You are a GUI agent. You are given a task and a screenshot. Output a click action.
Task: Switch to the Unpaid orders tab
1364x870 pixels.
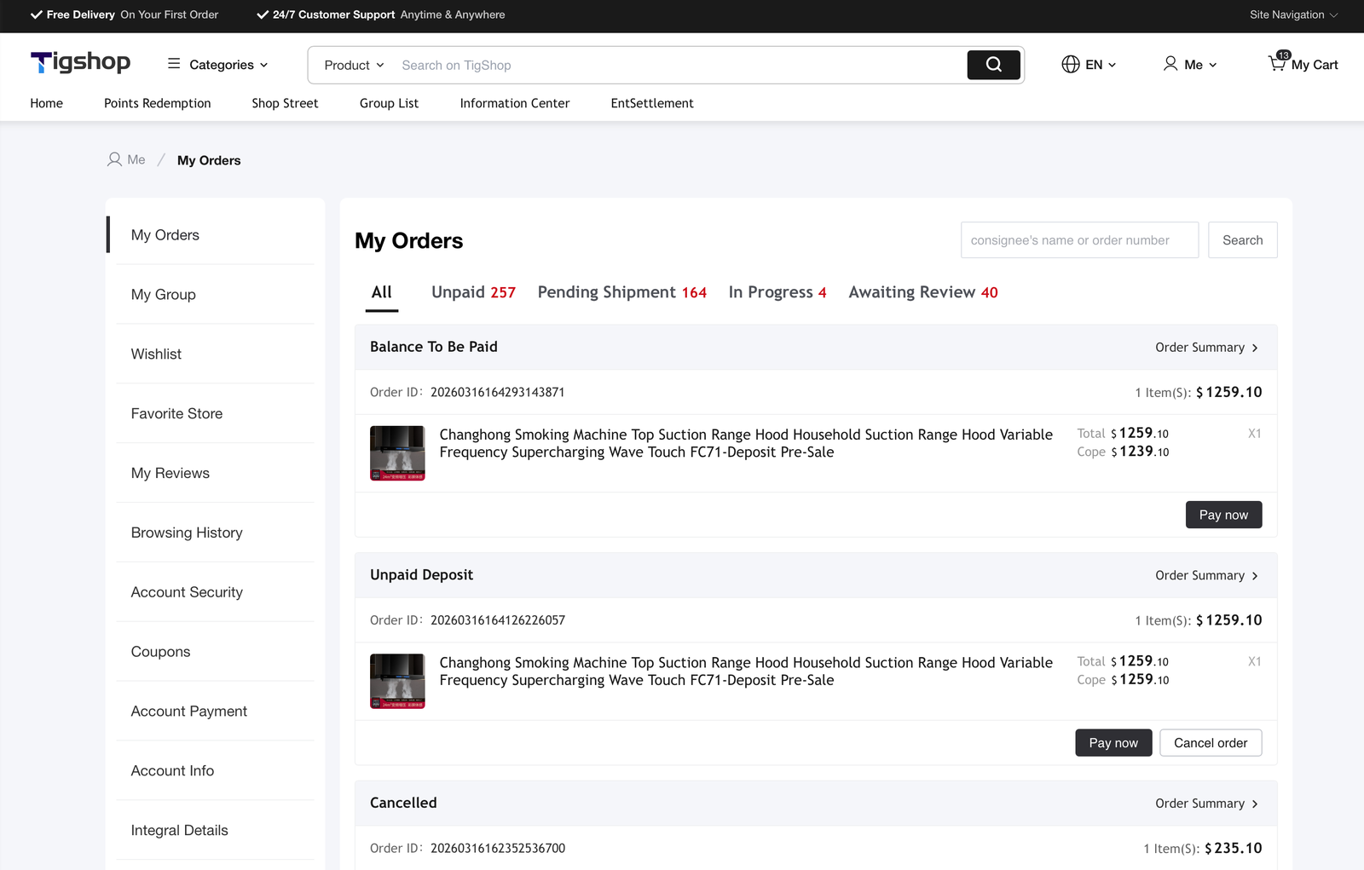(473, 292)
